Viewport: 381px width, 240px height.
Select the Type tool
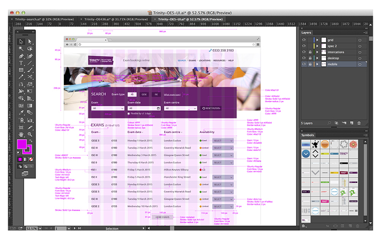(x=21, y=63)
